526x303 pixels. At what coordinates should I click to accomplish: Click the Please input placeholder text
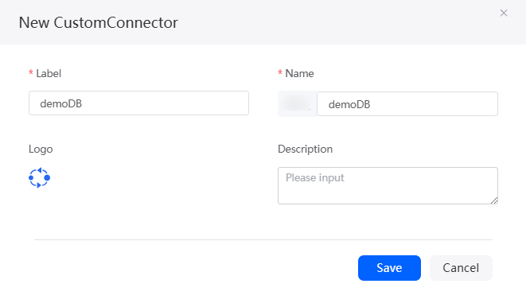tap(315, 177)
